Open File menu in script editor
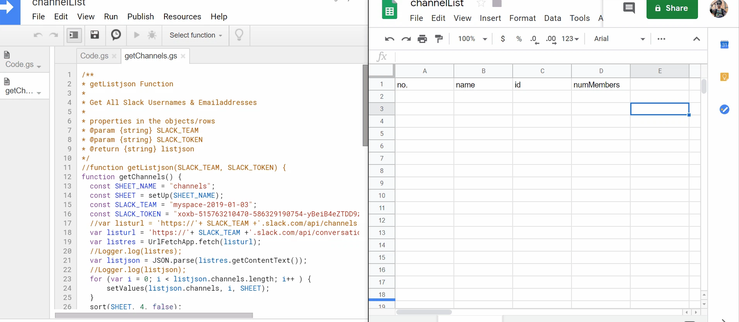 pos(38,17)
